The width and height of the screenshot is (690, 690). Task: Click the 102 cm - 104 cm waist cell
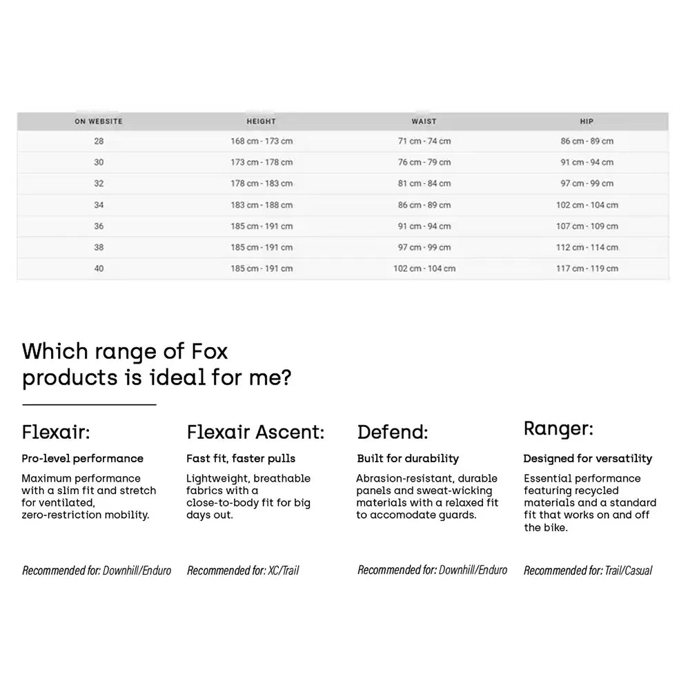(x=424, y=268)
